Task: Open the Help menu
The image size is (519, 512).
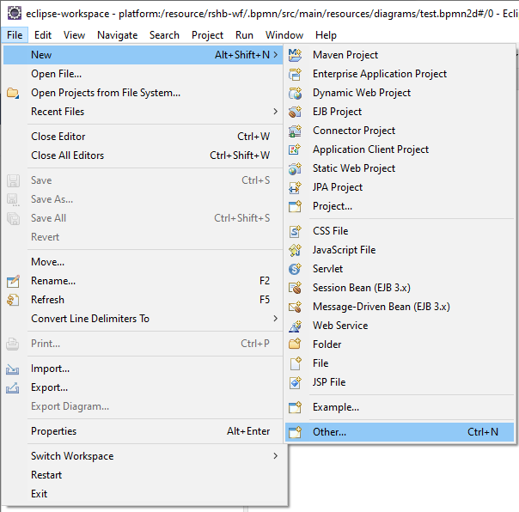Action: coord(326,35)
